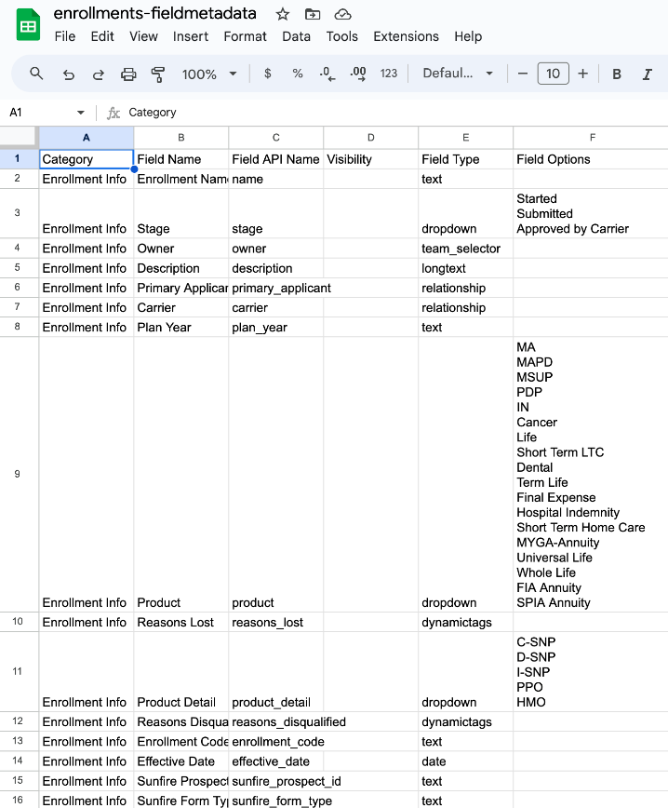Select column F header
This screenshot has height=808, width=668.
click(593, 138)
